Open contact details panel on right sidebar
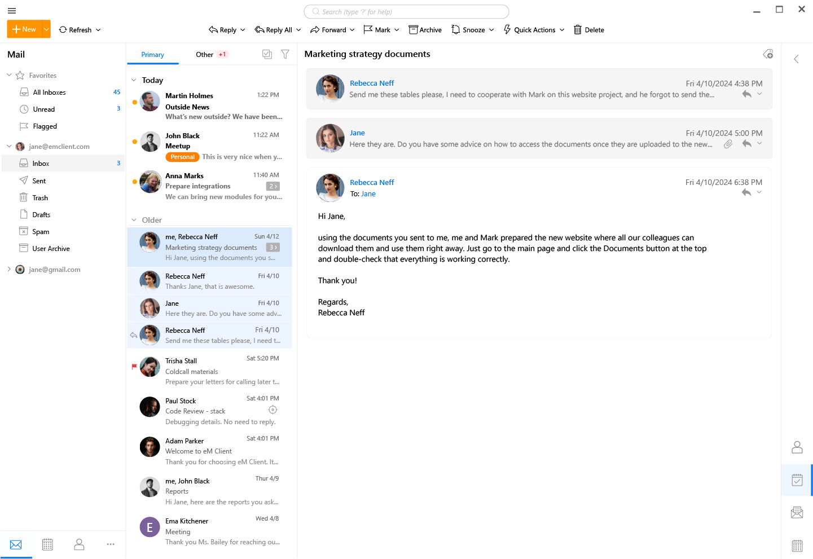Image resolution: width=813 pixels, height=559 pixels. coord(797,447)
